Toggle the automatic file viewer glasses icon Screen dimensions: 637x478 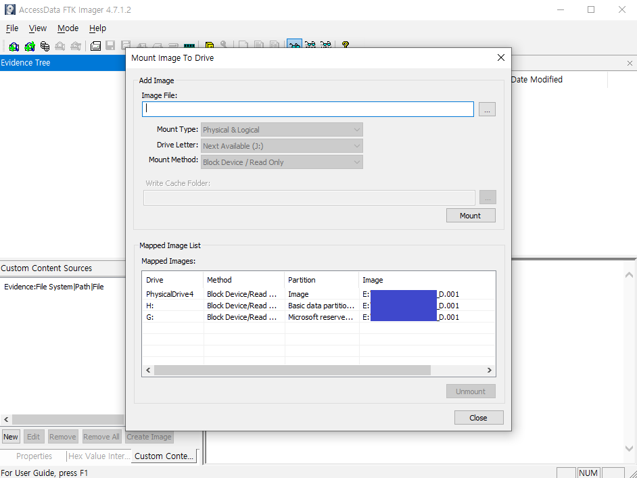[295, 44]
